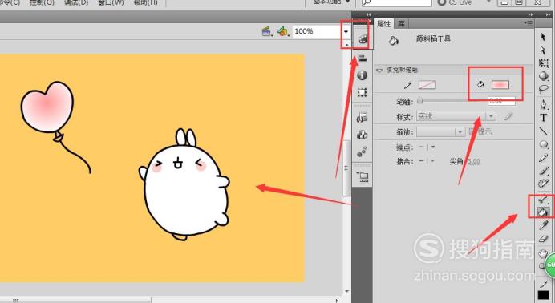Screen dimensions: 555x303
Task: Click the stroke value field showing 3.00
Action: click(x=501, y=101)
